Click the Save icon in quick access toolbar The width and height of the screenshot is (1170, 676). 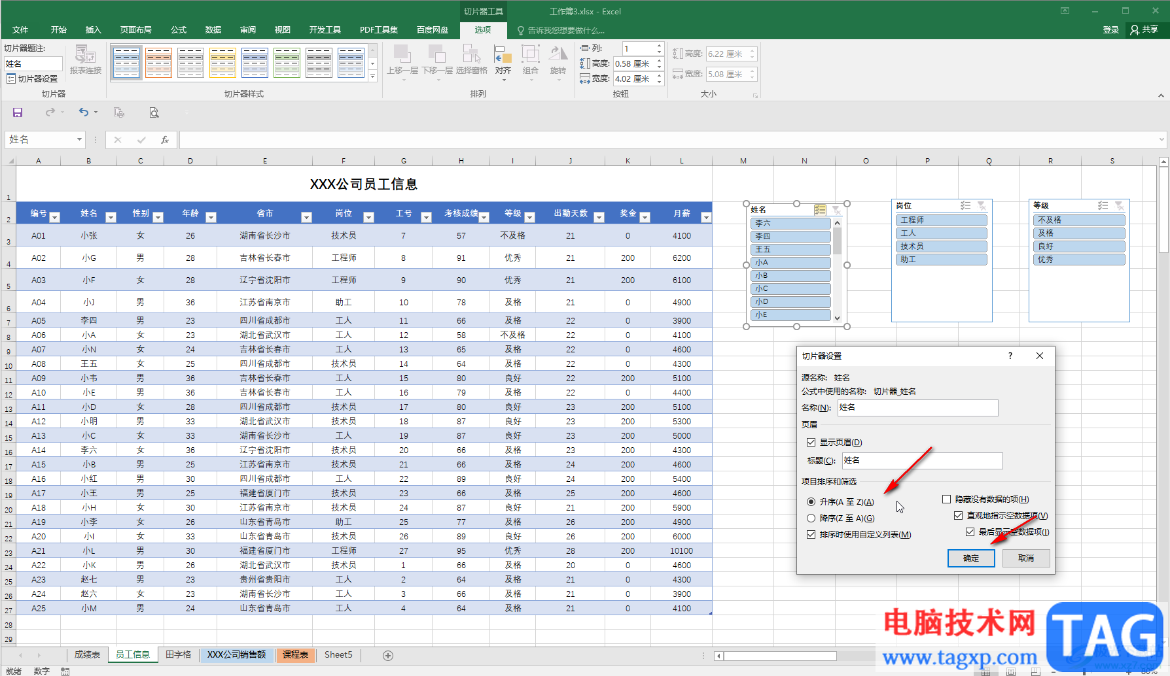coord(18,112)
